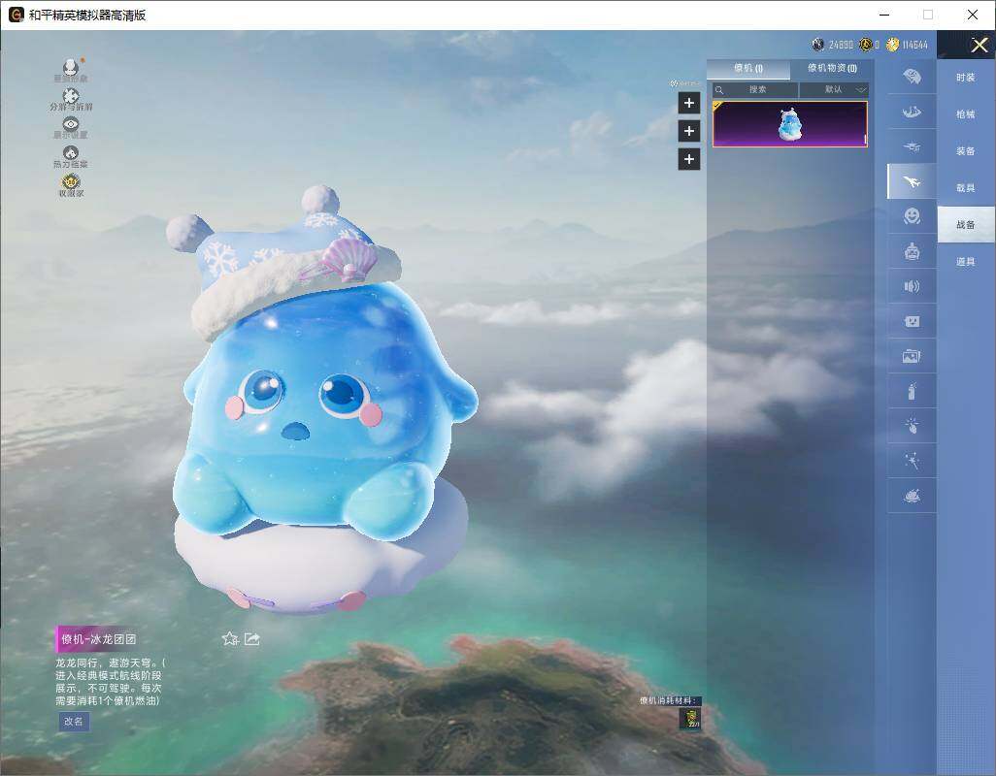Click the first plus slot button
This screenshot has width=996, height=776.
pyautogui.click(x=689, y=103)
